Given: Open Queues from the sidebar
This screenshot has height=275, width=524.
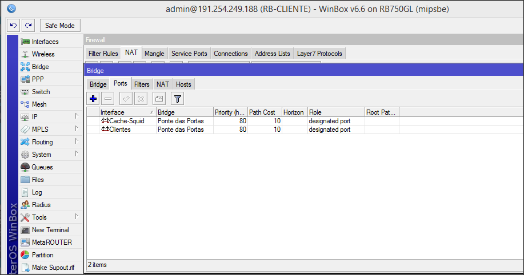Looking at the screenshot, I should (51, 167).
